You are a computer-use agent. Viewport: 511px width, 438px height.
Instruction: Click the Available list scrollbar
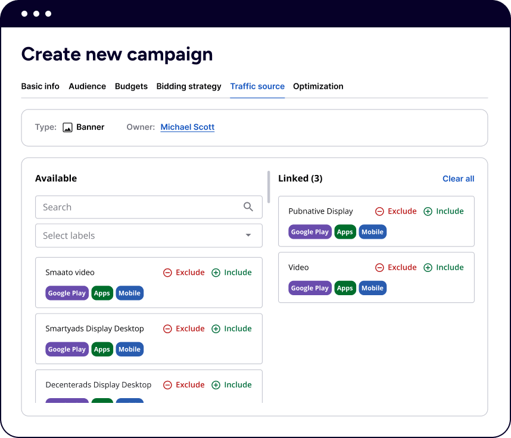pyautogui.click(x=269, y=187)
